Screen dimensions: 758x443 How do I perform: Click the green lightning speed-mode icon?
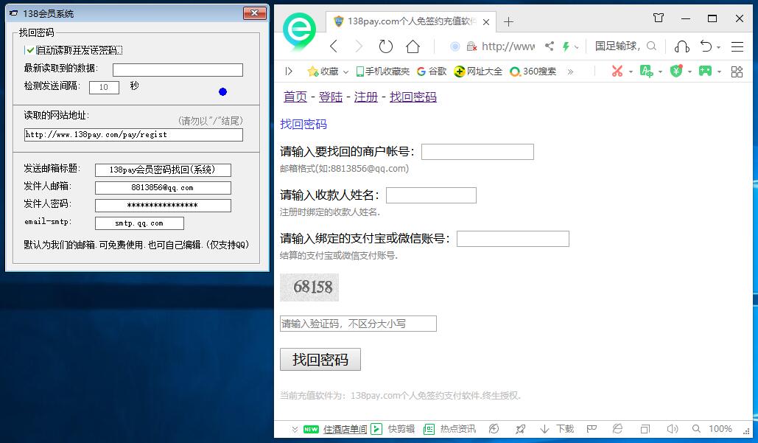point(566,46)
